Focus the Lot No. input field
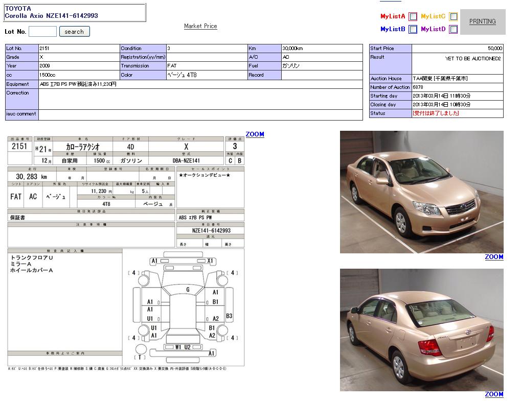Image resolution: width=520 pixels, height=402 pixels. (42, 32)
